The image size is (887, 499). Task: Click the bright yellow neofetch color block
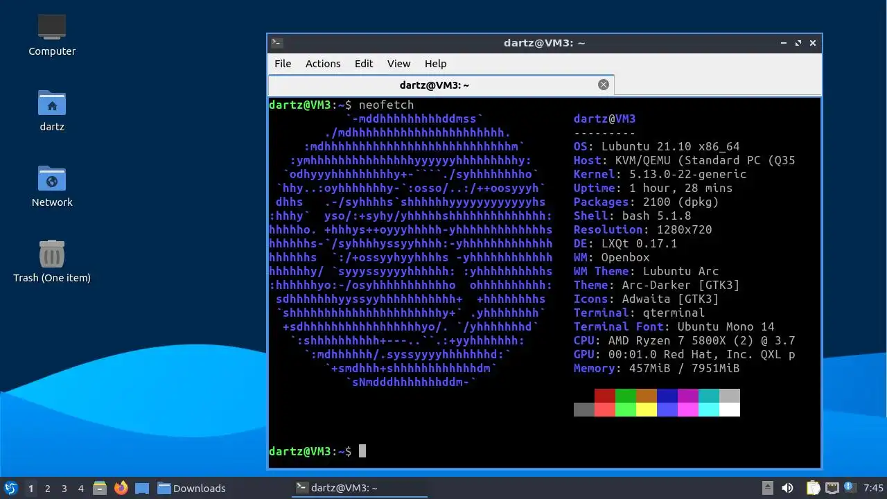[x=647, y=410]
